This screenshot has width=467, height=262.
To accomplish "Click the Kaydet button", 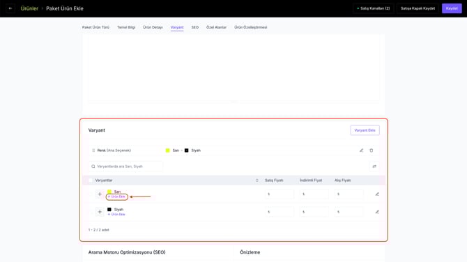I will click(x=452, y=8).
